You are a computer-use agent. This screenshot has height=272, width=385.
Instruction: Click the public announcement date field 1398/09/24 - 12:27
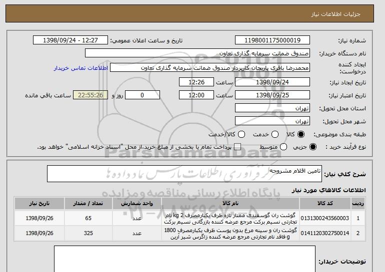(70, 40)
